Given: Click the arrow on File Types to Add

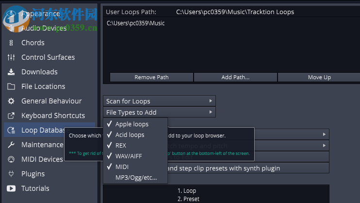Looking at the screenshot, I should coord(211,112).
